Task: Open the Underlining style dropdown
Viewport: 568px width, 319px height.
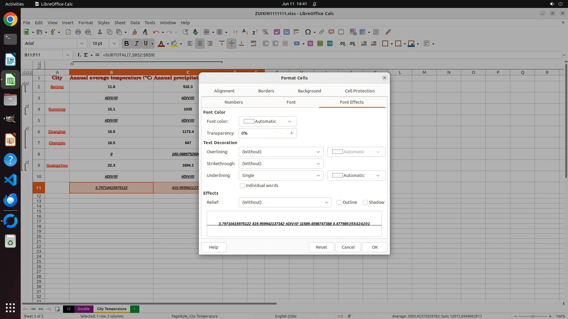Action: pos(281,175)
